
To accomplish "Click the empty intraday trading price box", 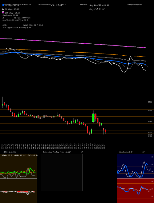I will (62, 172).
